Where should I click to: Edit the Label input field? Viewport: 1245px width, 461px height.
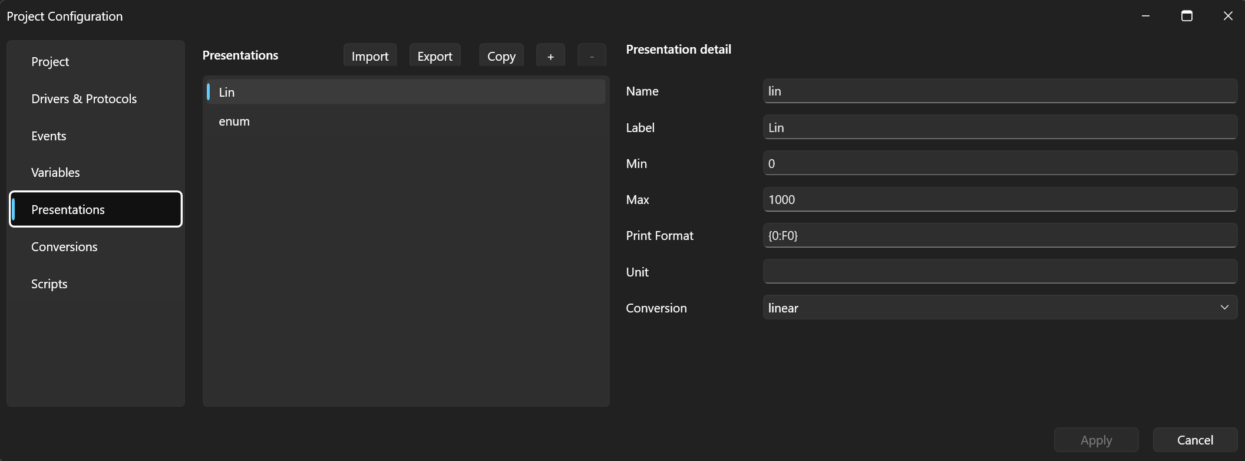click(x=1000, y=127)
